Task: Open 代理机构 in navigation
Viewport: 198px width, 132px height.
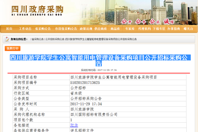Action: click(x=145, y=29)
